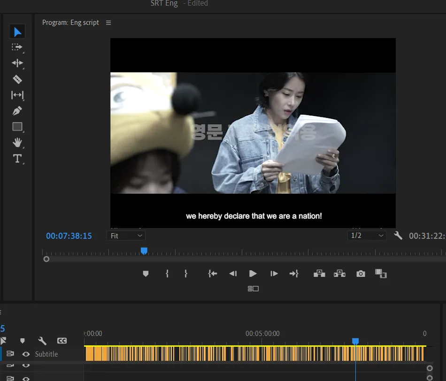Click the 00:05:00:00 timeline ruler mark

point(262,334)
